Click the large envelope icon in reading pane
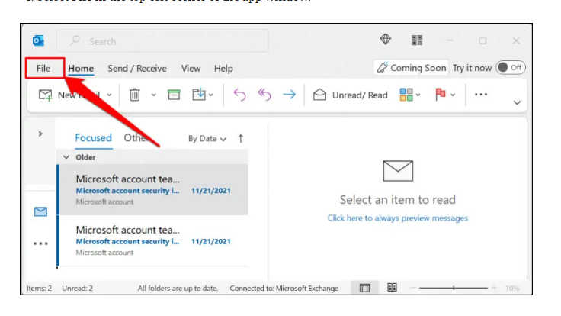 (x=398, y=171)
